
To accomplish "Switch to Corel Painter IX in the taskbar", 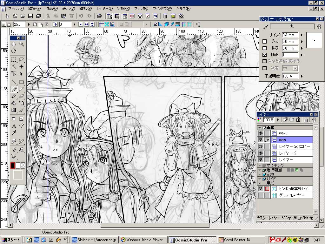I will pos(241,240).
